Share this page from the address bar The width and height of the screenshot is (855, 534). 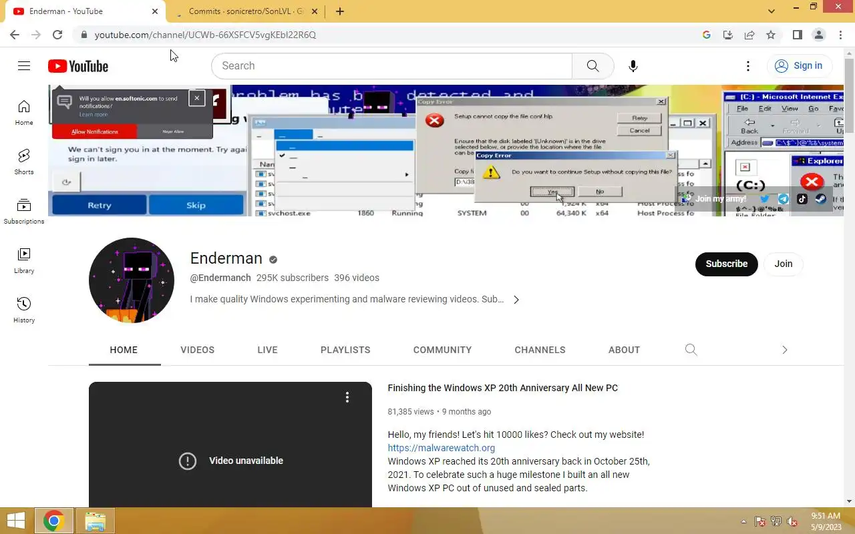coord(749,35)
